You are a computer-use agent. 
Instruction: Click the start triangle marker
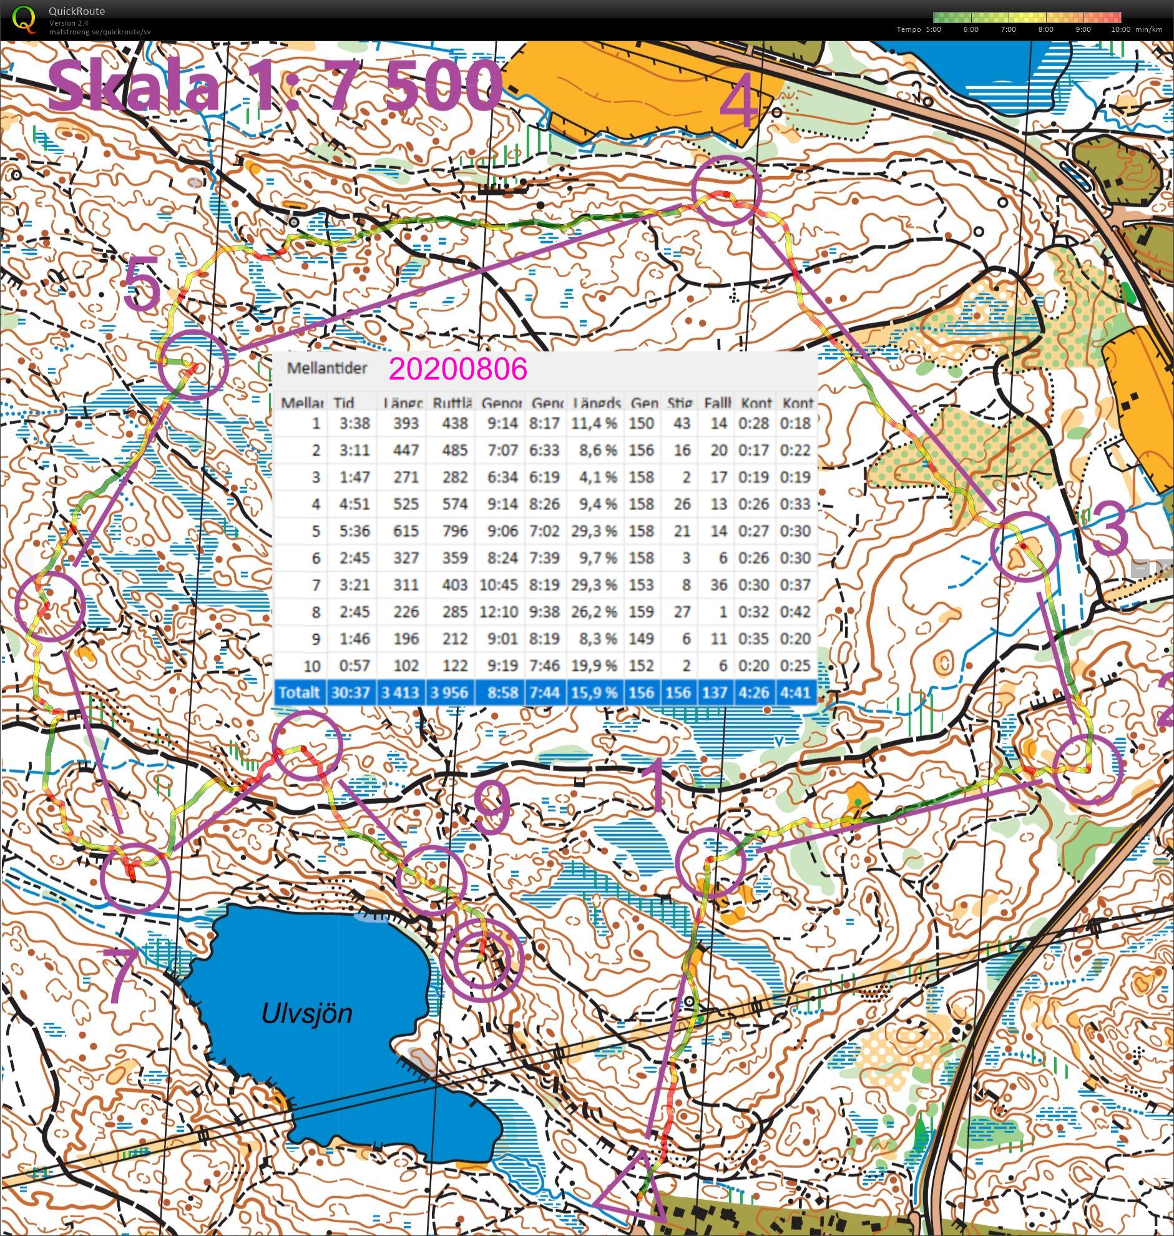[x=632, y=1189]
